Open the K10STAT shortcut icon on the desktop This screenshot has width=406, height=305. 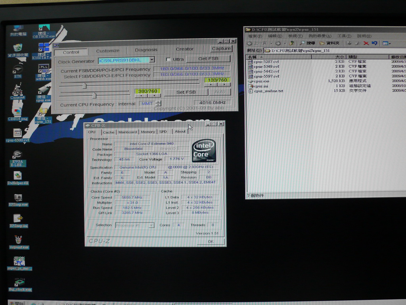43,51
